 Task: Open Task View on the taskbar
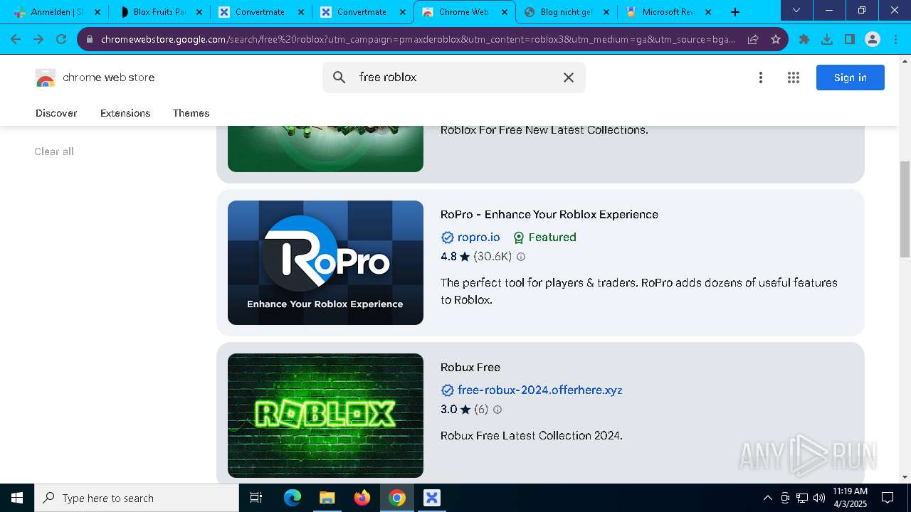[x=256, y=498]
